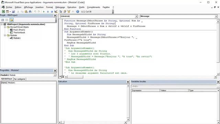Viewport: 220px width, 124px height.
Task: Open the Exécution menu
Action: 72,7
